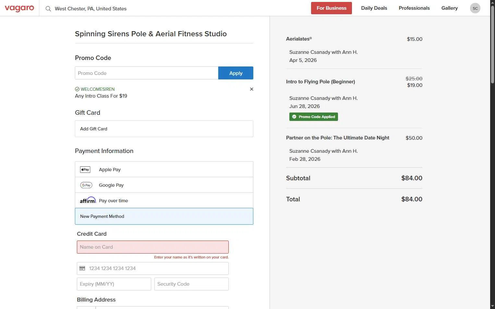The height and width of the screenshot is (309, 495).
Task: Click the struck-through $25.00 price
Action: click(414, 79)
